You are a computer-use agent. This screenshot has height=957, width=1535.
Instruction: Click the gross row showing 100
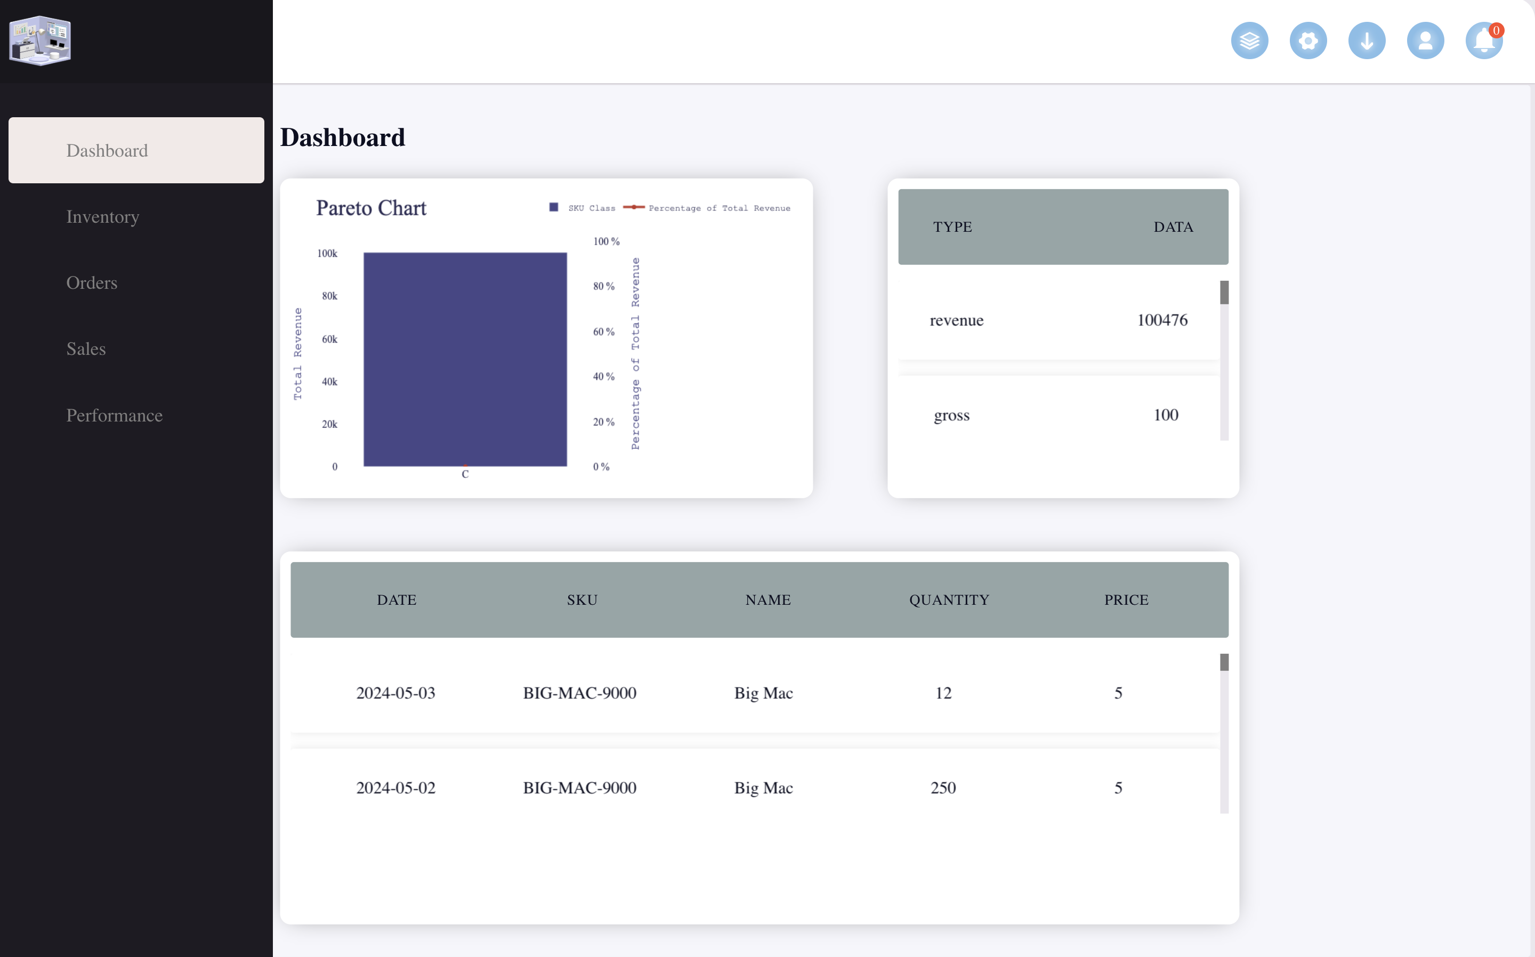[1057, 415]
